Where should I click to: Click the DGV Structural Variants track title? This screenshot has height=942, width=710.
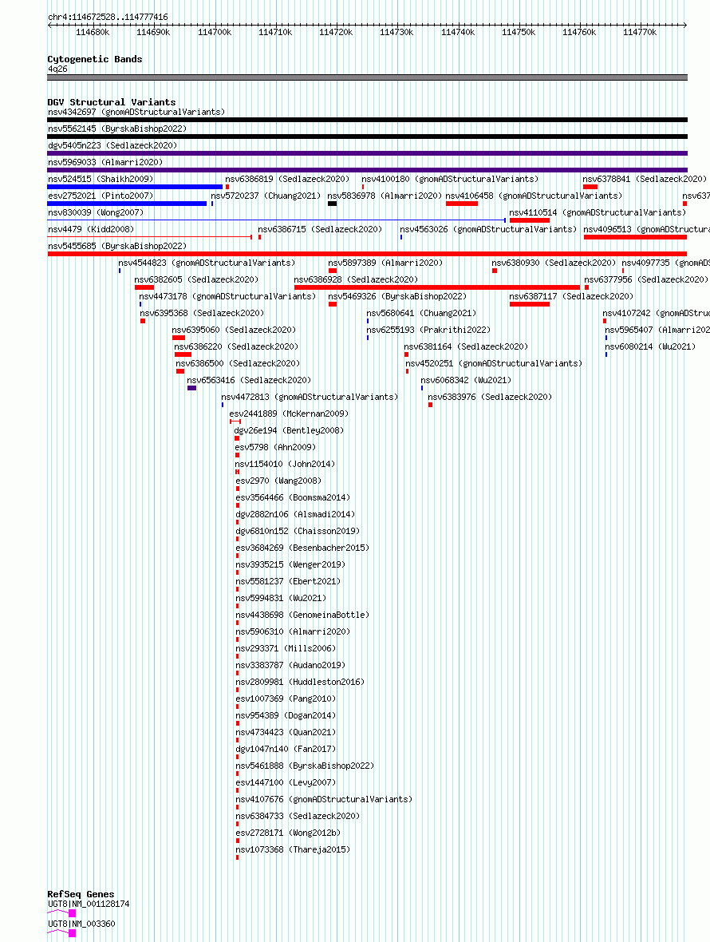(x=112, y=103)
